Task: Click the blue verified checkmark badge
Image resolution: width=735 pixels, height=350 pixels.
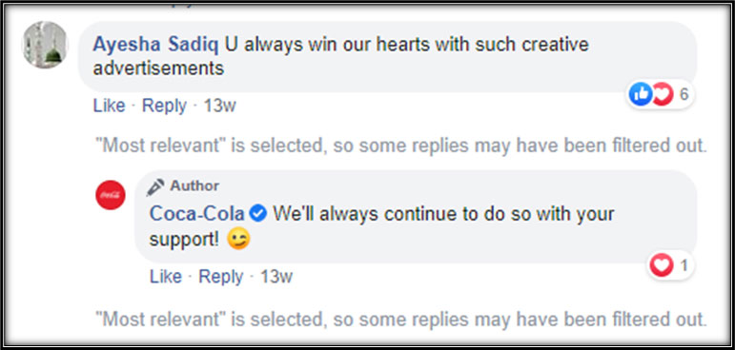Action: point(258,214)
